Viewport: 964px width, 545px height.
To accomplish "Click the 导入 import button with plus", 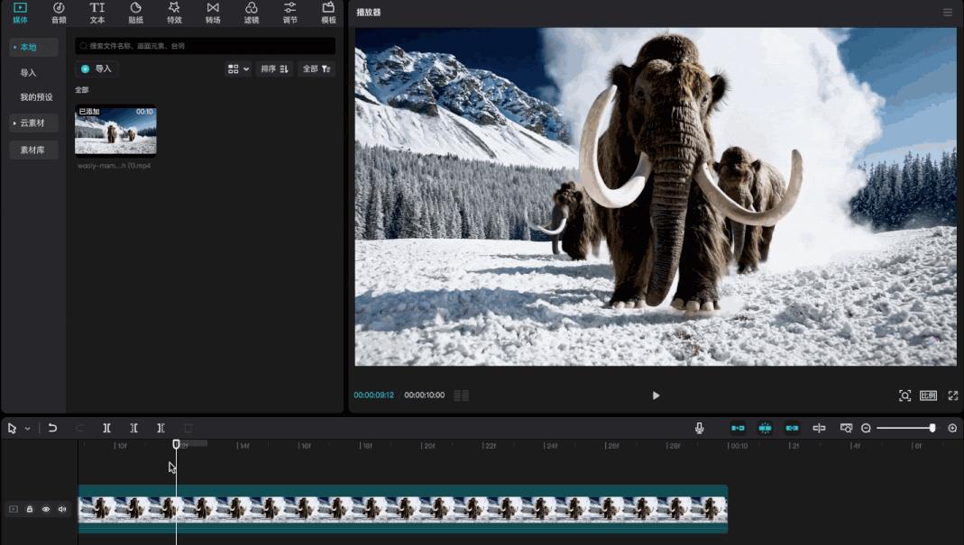I will click(x=96, y=68).
